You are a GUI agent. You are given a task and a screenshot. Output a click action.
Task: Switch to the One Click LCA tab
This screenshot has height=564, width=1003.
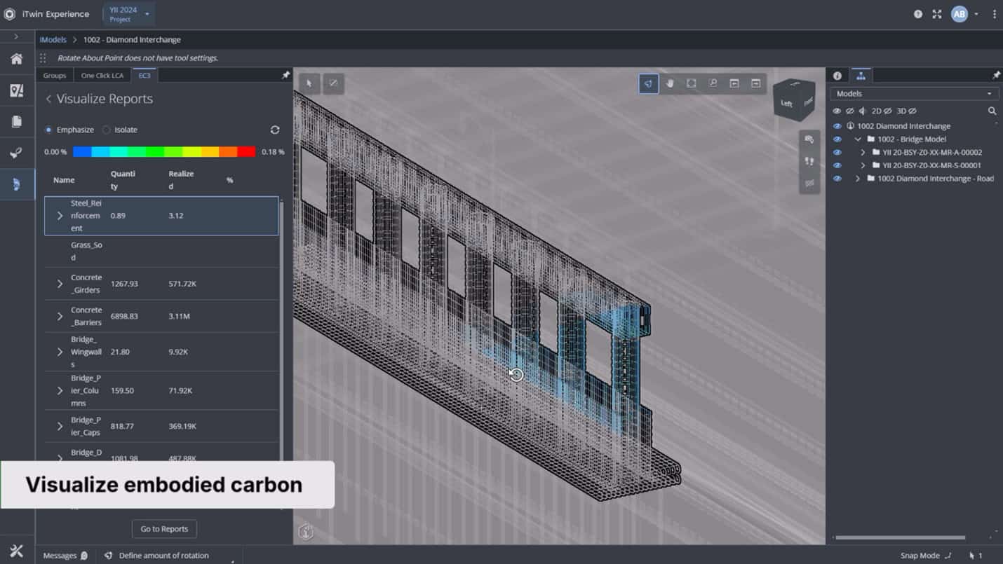102,75
